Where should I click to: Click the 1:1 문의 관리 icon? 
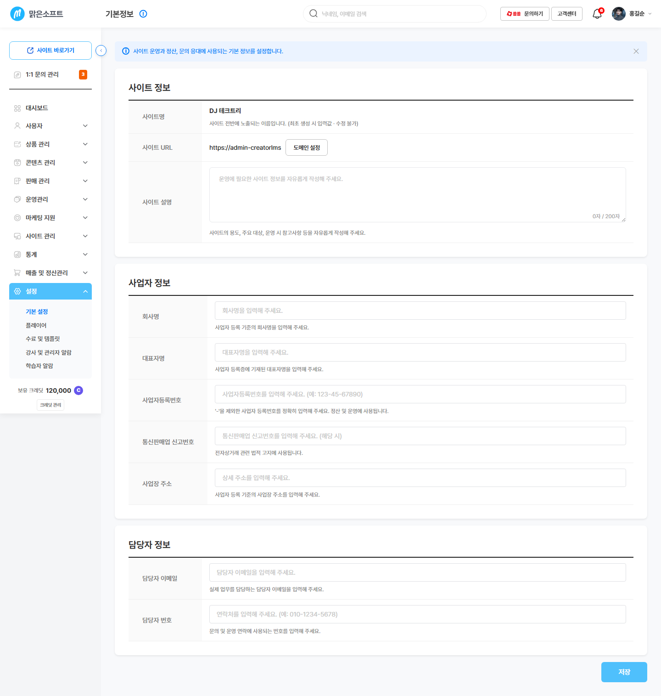click(17, 74)
